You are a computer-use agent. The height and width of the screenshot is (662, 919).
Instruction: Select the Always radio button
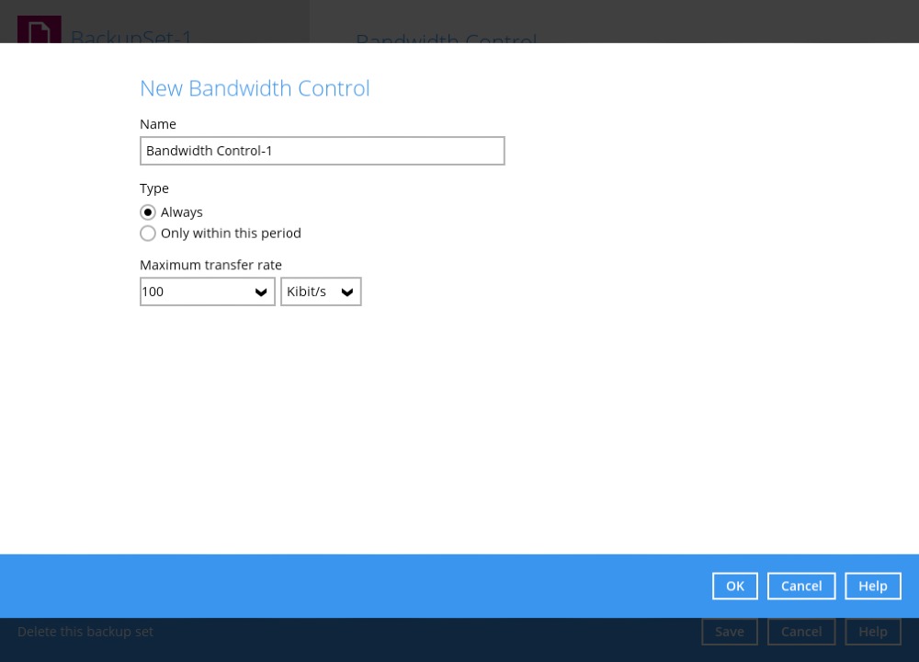click(148, 211)
